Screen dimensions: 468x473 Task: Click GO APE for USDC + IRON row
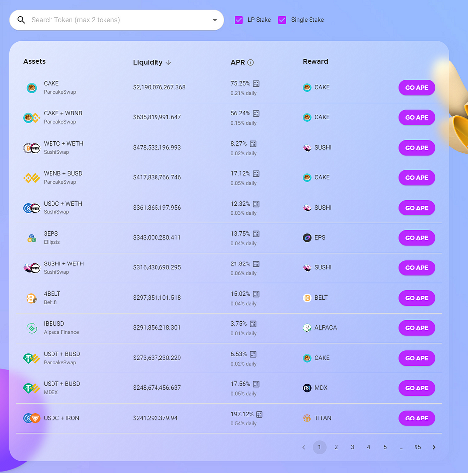point(416,418)
